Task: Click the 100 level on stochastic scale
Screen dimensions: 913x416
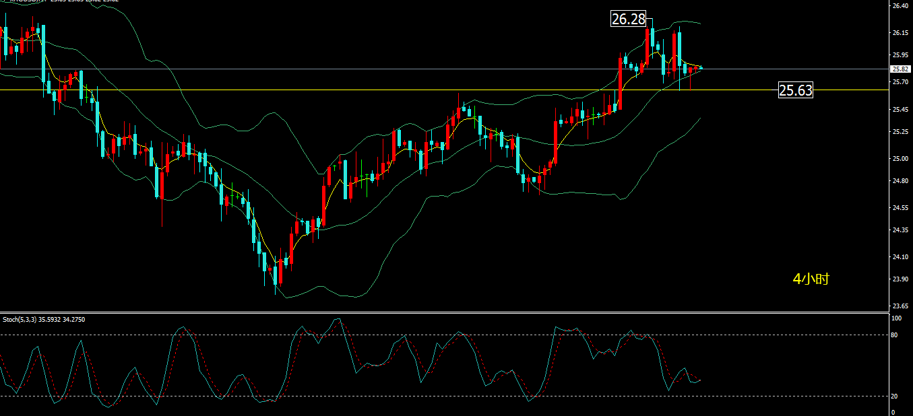Action: coord(896,318)
